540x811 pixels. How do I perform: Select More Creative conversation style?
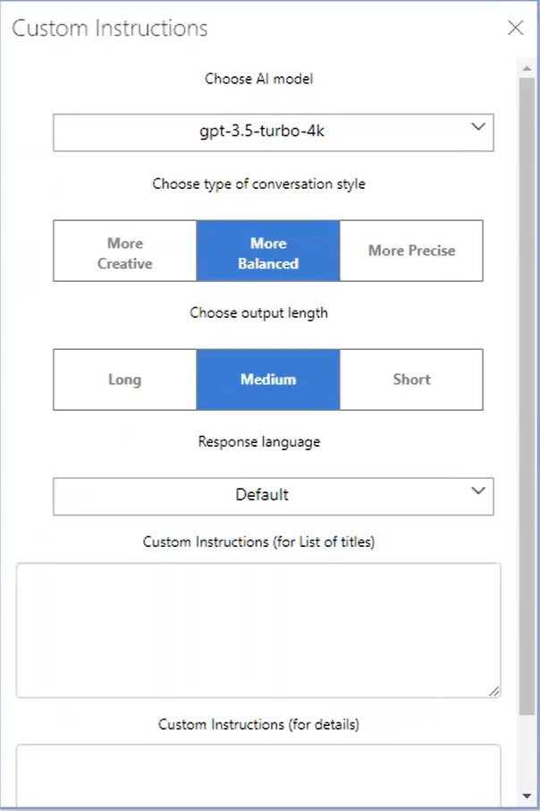pos(124,251)
